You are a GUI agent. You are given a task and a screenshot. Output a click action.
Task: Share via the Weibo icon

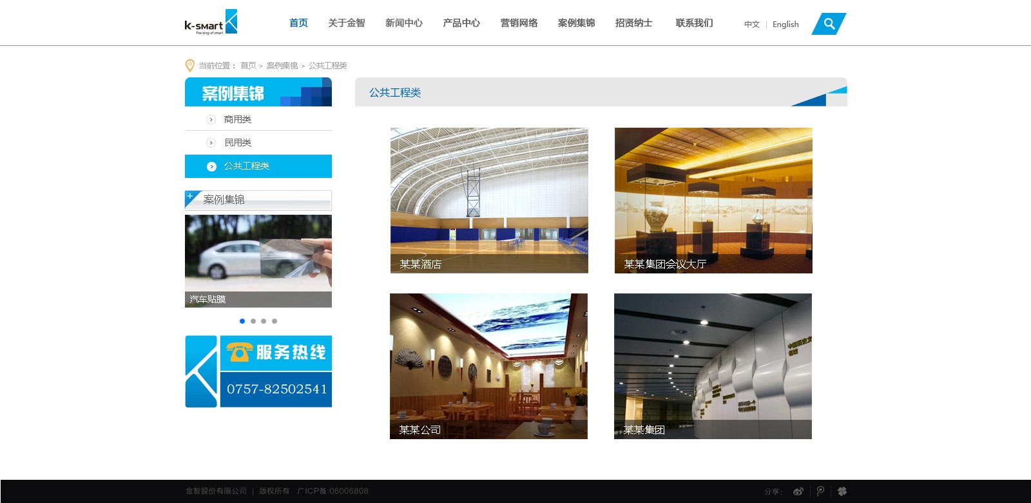click(798, 491)
